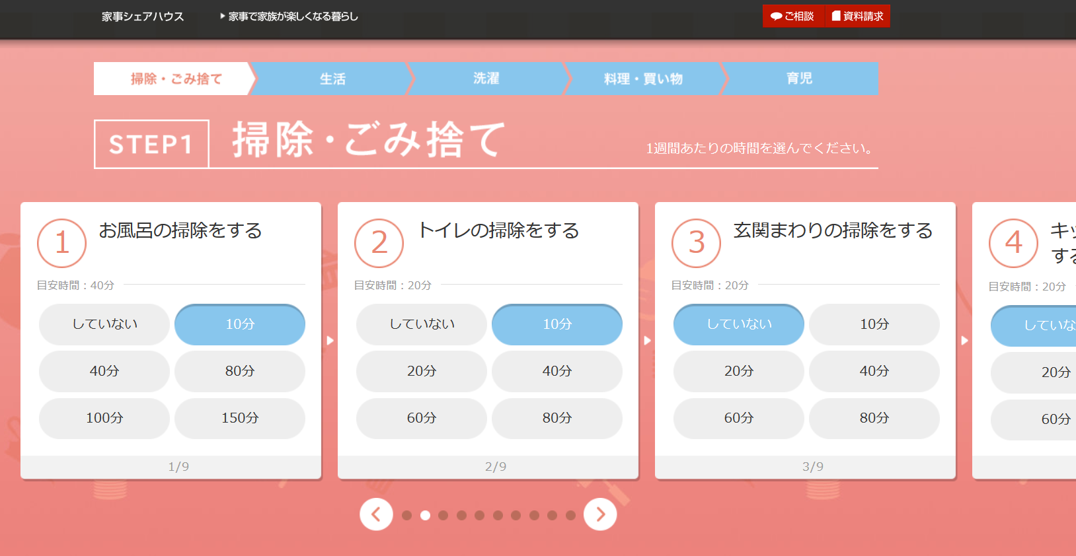Go to the last carousel pagination dot
This screenshot has width=1076, height=556.
(570, 515)
